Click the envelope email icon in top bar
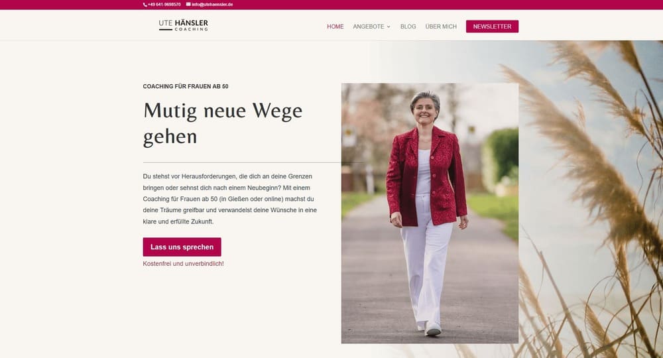 188,4
